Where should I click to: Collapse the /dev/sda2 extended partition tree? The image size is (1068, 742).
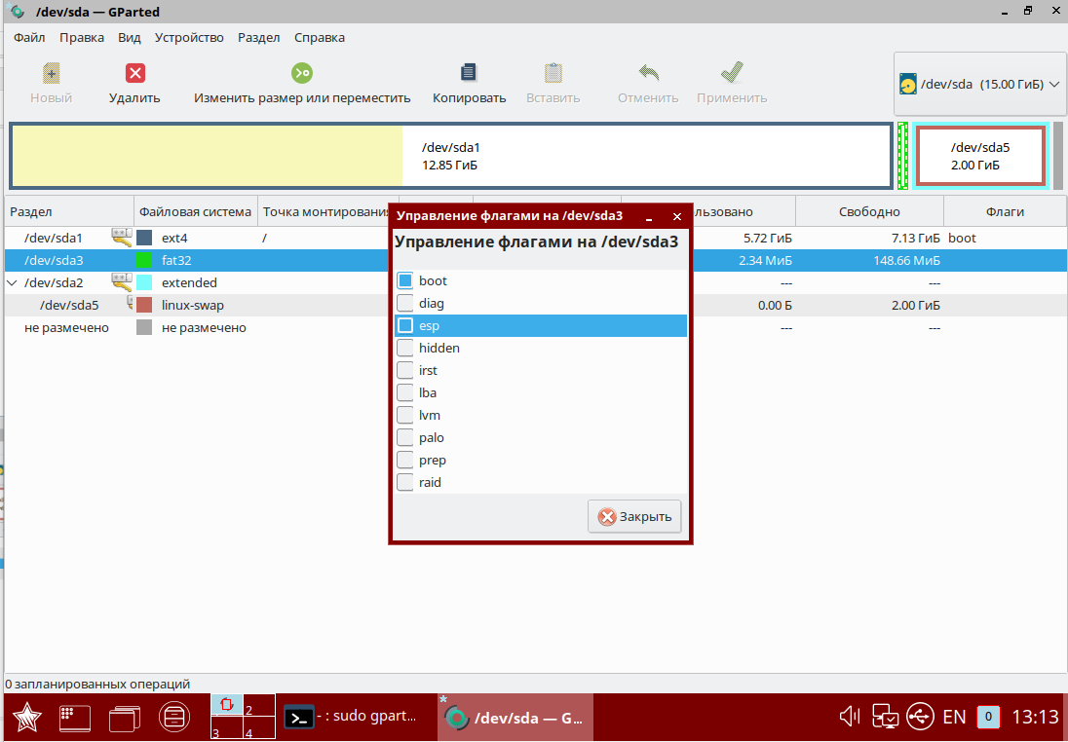click(12, 282)
